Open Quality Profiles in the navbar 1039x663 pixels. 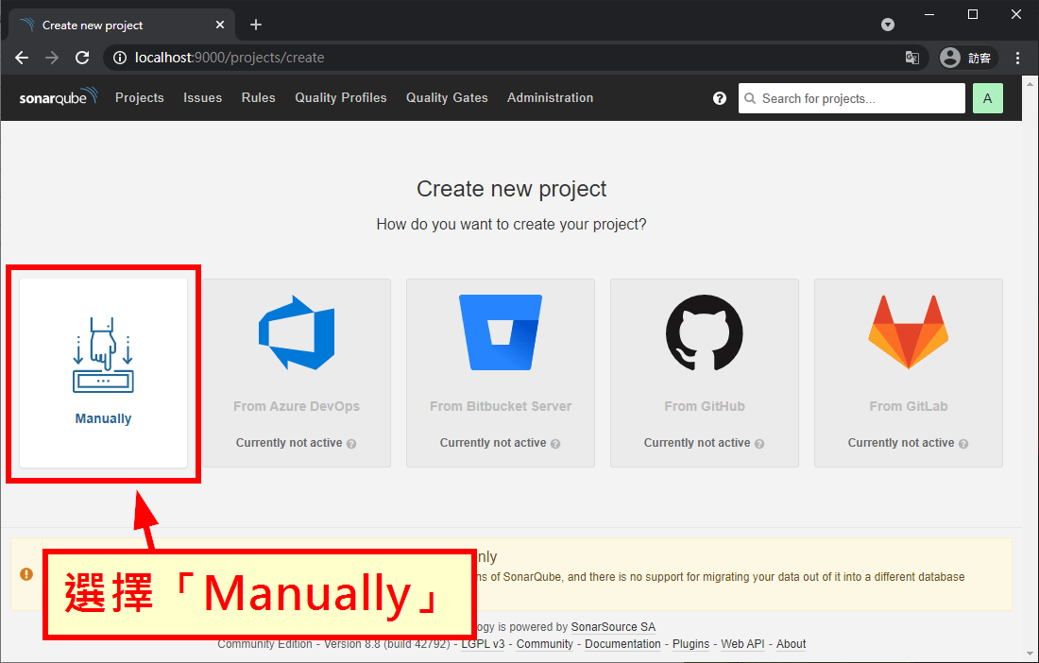[x=341, y=97]
